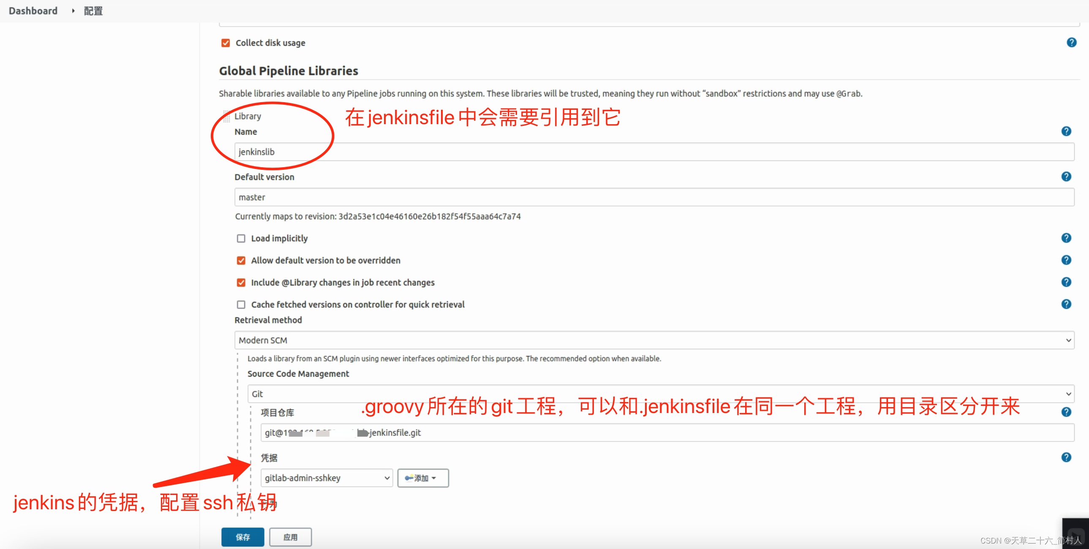Open help icon for Load implicitly

1066,238
